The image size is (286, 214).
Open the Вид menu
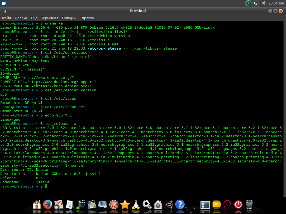pyautogui.click(x=34, y=18)
